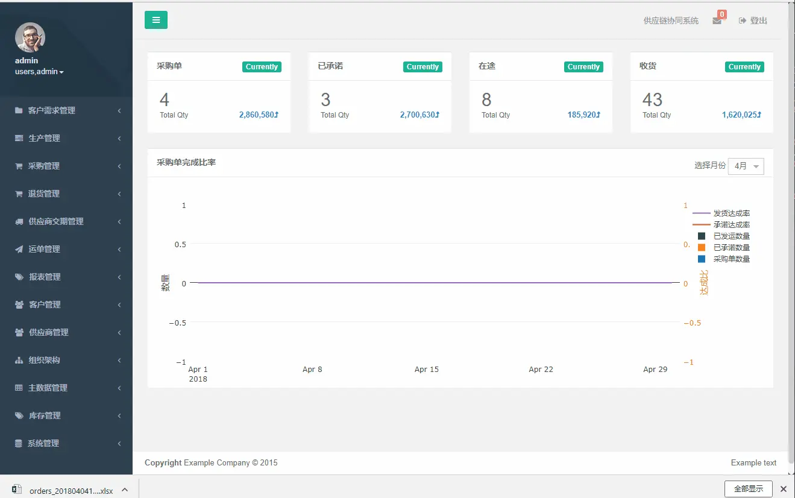Open the 组织架构 menu item

(66, 360)
